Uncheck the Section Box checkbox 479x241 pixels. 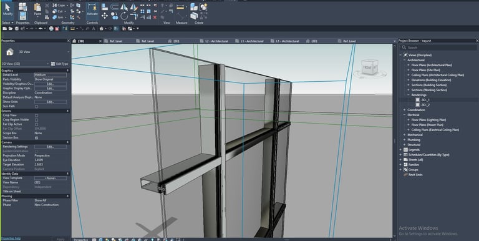36,138
